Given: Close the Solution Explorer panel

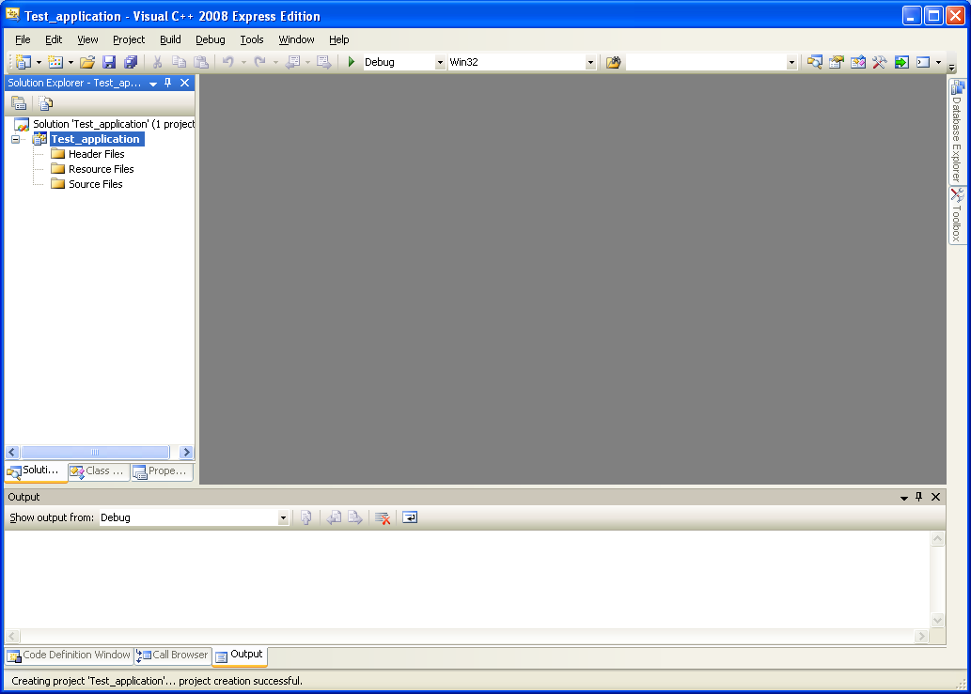Looking at the screenshot, I should coord(184,83).
